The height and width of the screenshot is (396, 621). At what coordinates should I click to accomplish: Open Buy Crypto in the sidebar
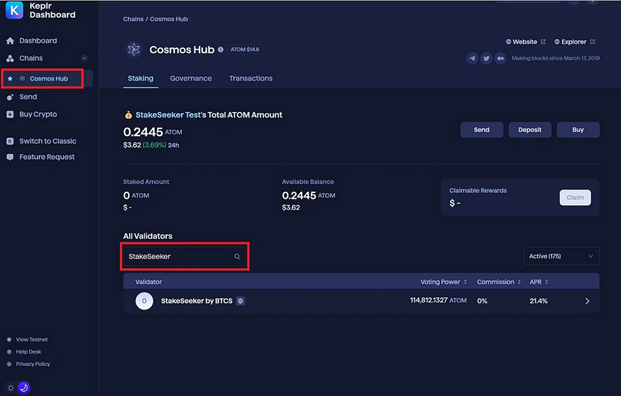[38, 114]
